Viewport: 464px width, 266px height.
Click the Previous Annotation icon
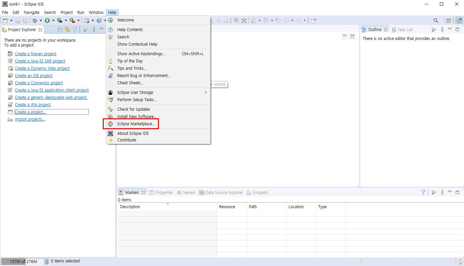point(266,20)
